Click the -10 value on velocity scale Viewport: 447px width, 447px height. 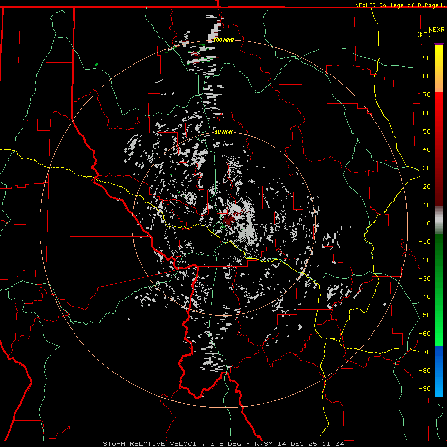pos(425,242)
